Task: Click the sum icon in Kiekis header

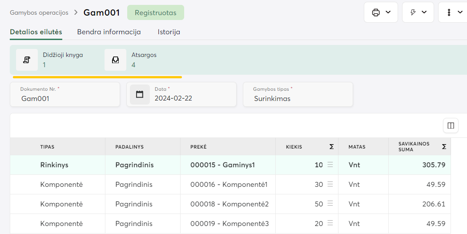Action: [331, 147]
